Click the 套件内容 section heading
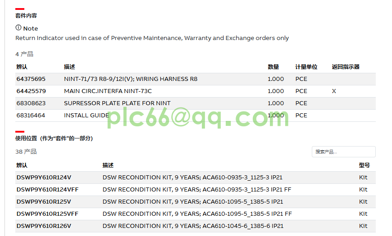 [26, 15]
